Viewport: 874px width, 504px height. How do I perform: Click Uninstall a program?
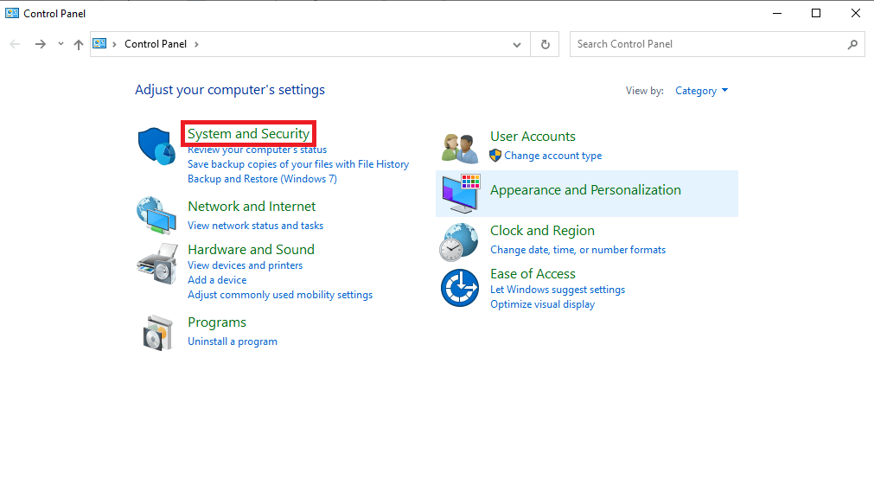pos(233,341)
